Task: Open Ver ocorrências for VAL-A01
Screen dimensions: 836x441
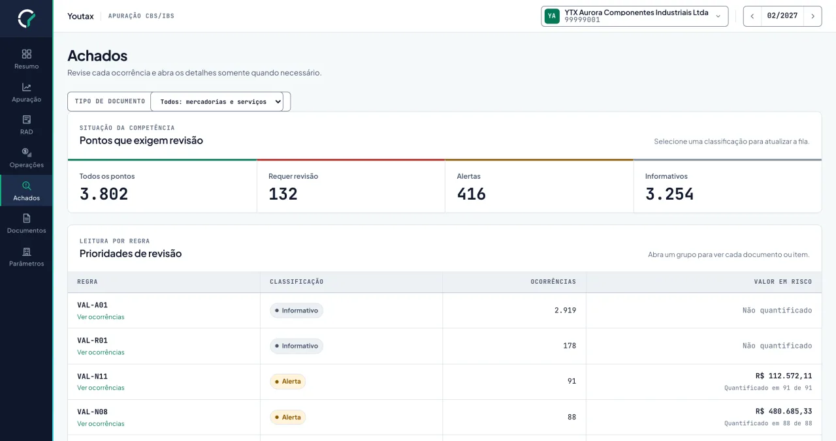Action: click(x=101, y=317)
